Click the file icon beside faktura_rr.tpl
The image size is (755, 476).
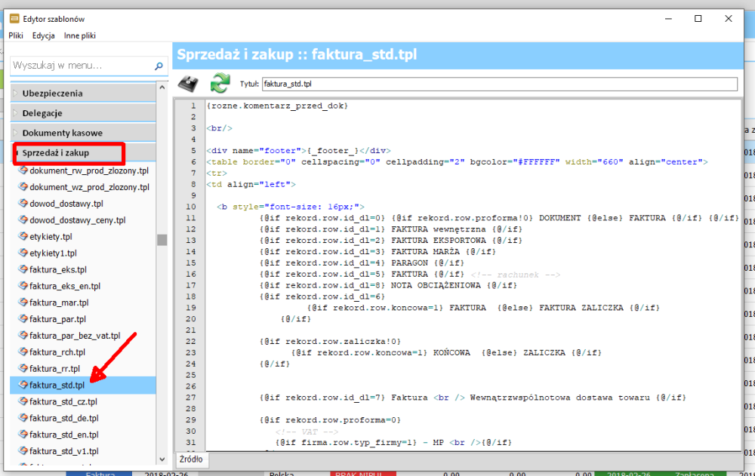click(23, 368)
